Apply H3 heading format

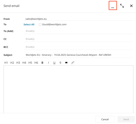[18, 63]
